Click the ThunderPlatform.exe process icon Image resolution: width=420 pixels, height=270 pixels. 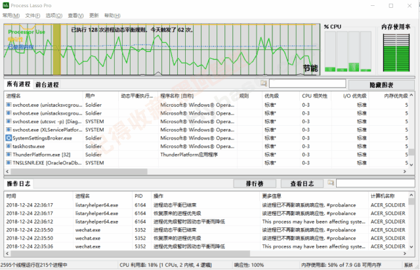pos(9,155)
